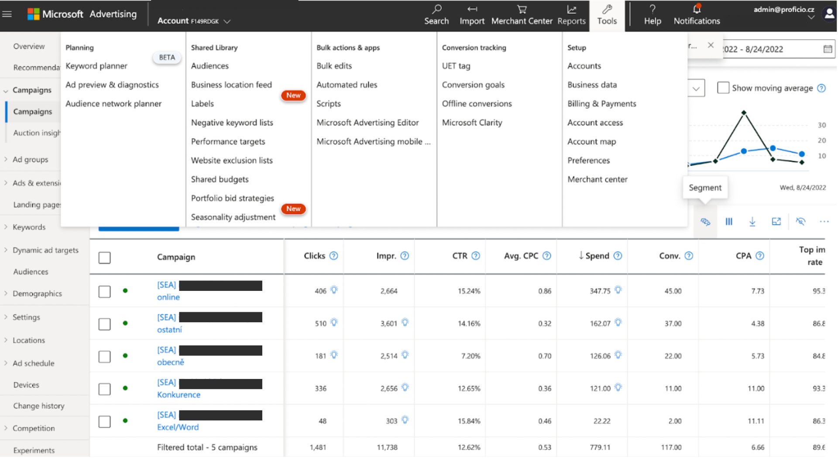Check the box for the ostatní campaign
Image resolution: width=838 pixels, height=471 pixels.
[104, 324]
